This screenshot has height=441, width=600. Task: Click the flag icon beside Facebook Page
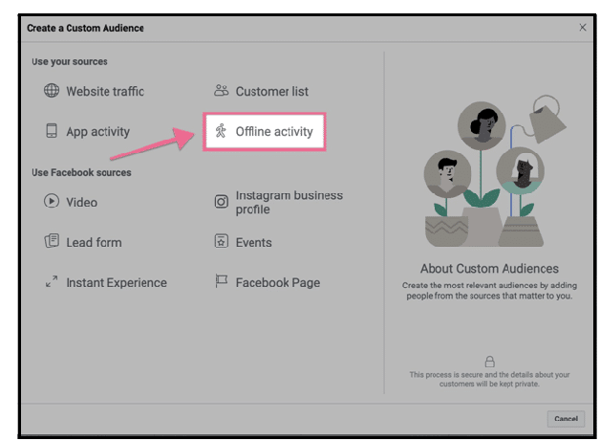pyautogui.click(x=221, y=281)
